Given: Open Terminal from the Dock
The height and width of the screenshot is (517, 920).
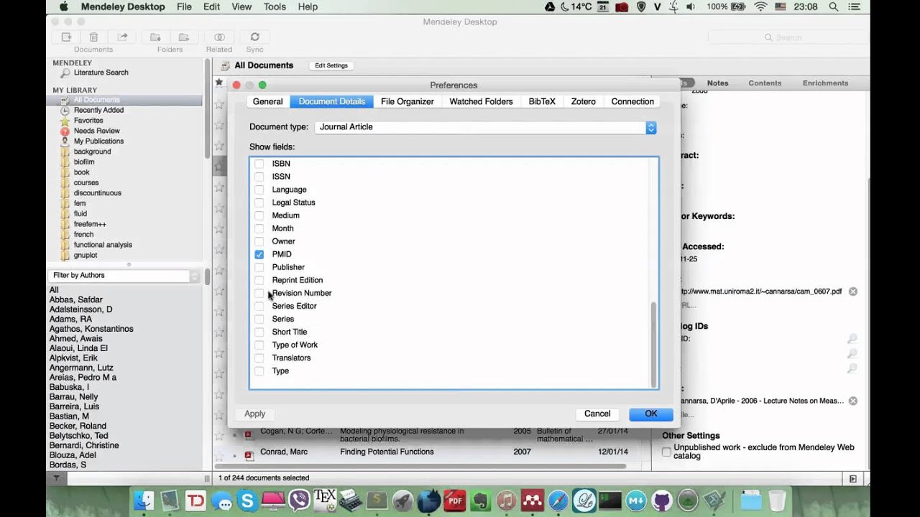Looking at the screenshot, I should click(x=610, y=500).
